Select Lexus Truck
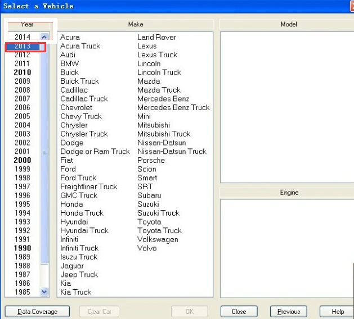354x319 pixels. coord(158,54)
